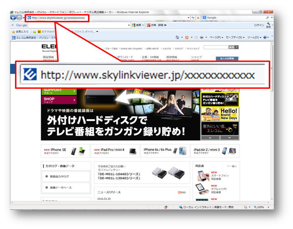Close the Google toolbar with its x

pos(13,25)
